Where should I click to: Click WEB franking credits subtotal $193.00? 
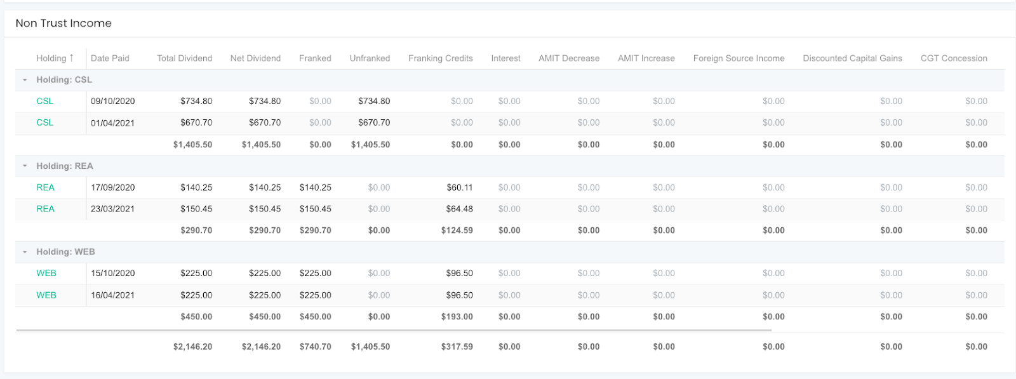pyautogui.click(x=457, y=317)
